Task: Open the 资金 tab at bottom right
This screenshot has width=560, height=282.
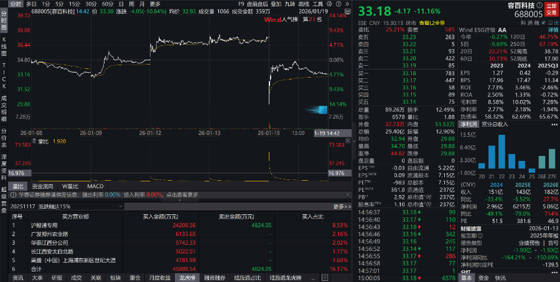Action: pyautogui.click(x=483, y=278)
